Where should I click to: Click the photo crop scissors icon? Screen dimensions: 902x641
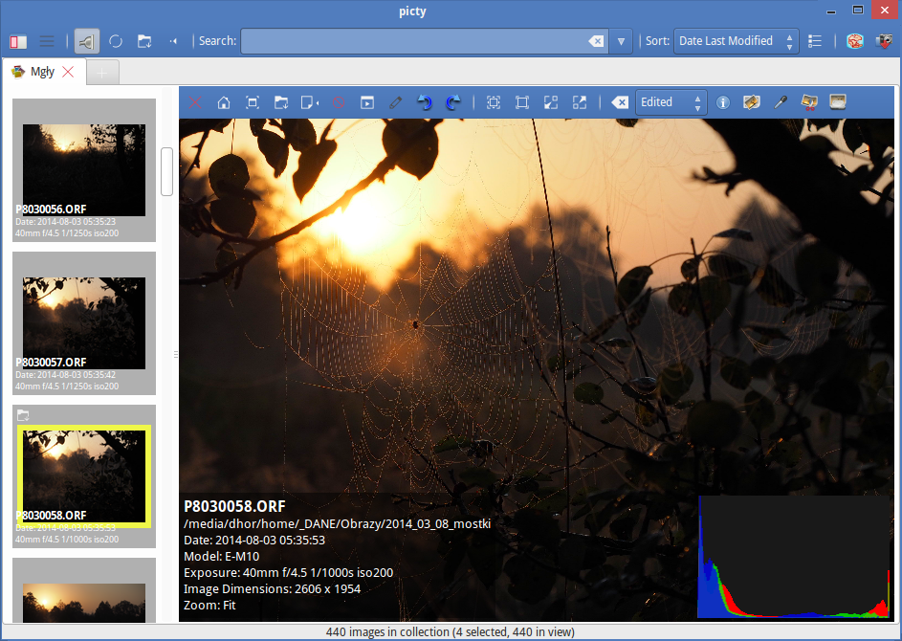pyautogui.click(x=809, y=102)
